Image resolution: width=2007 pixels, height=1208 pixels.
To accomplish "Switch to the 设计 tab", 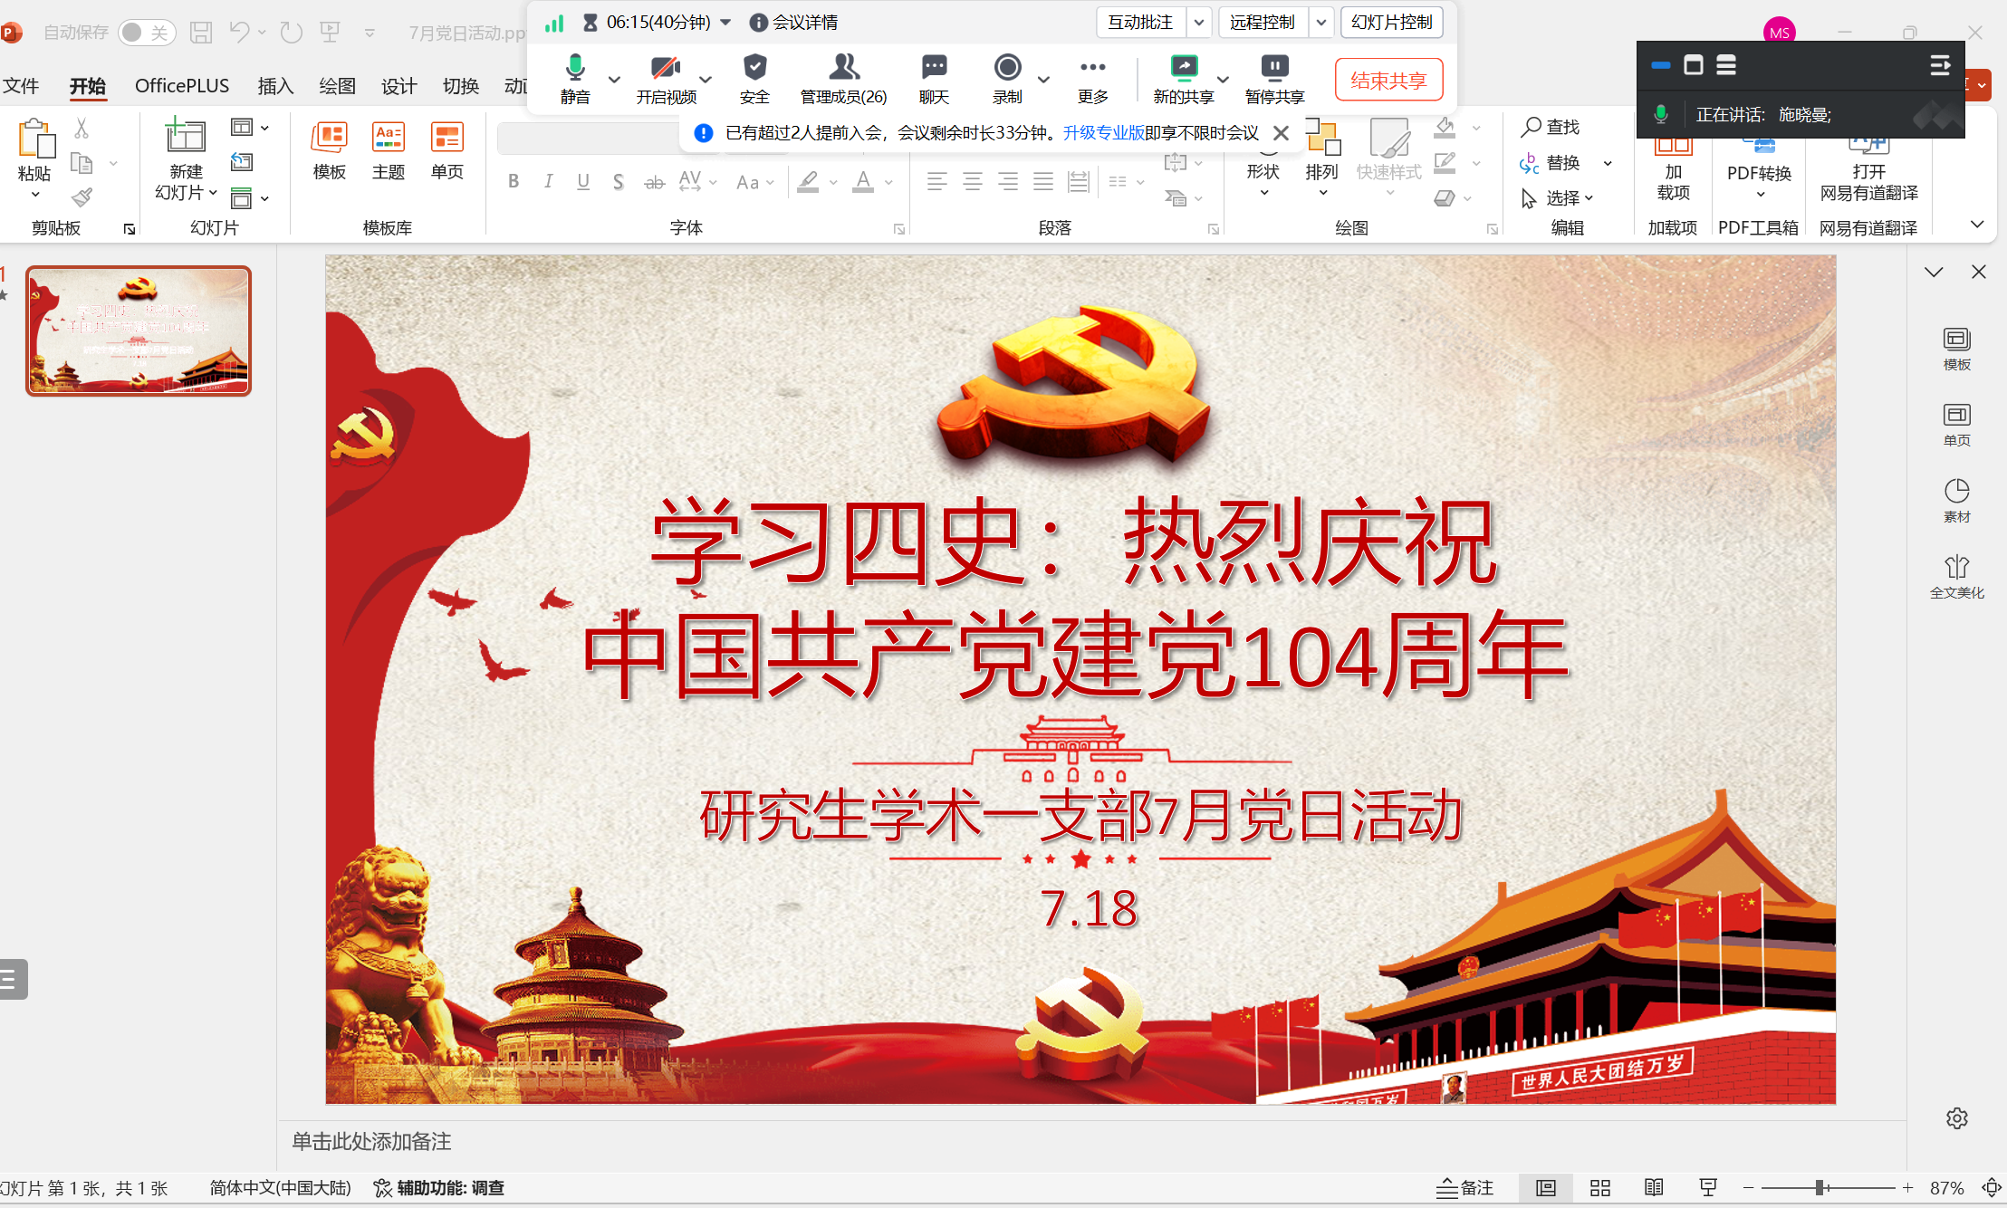I will [399, 86].
